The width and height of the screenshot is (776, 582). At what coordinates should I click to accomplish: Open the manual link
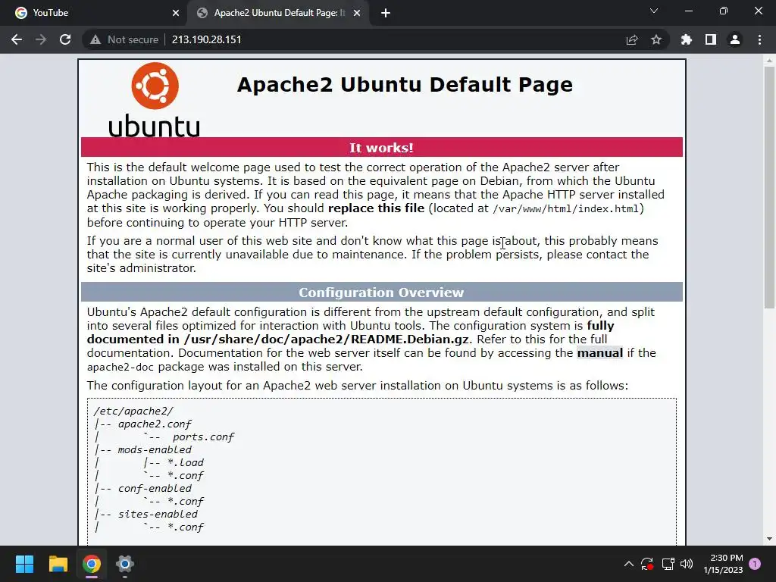tap(600, 353)
